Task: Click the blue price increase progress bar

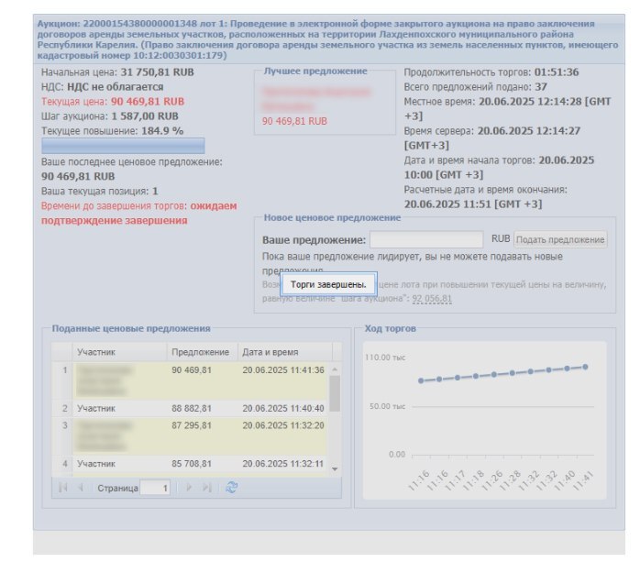Action: coord(123,146)
